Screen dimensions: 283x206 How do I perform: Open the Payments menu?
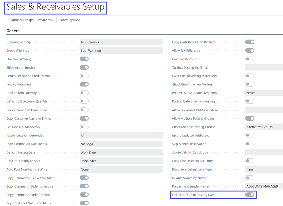45,20
